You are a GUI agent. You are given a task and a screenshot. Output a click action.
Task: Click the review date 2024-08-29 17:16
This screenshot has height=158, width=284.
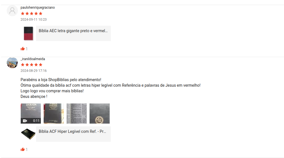[34, 71]
